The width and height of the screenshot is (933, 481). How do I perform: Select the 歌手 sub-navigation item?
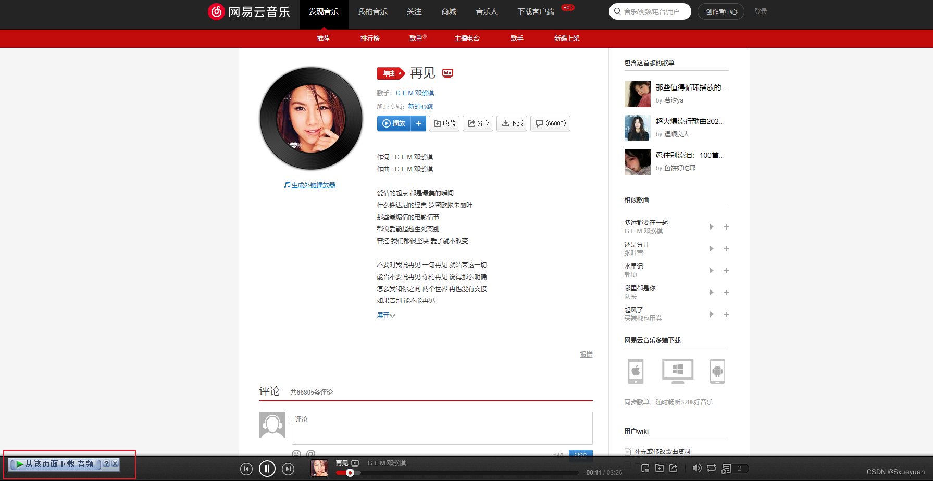[x=517, y=39]
